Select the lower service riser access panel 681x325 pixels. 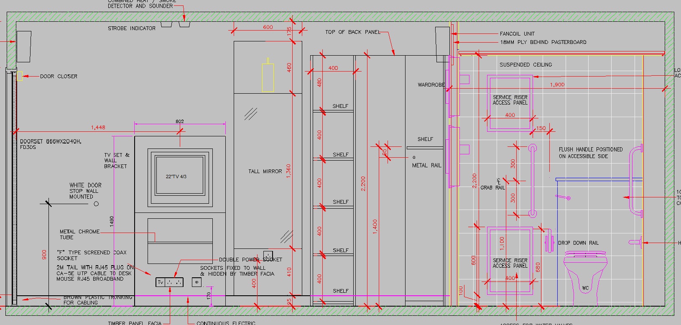pyautogui.click(x=510, y=261)
